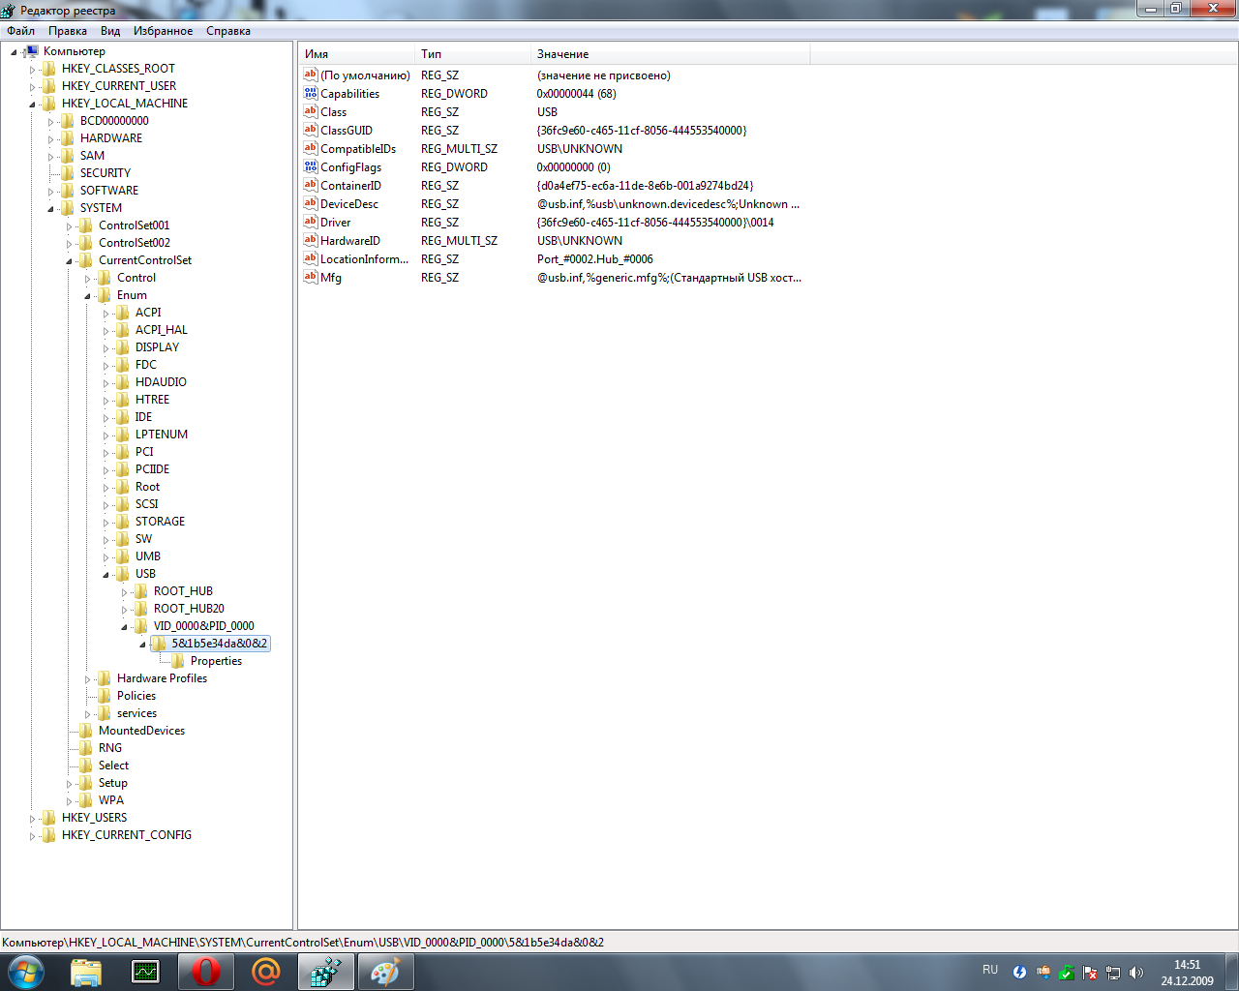The image size is (1239, 991).
Task: Select the HardwareID value icon
Action: pyautogui.click(x=311, y=241)
